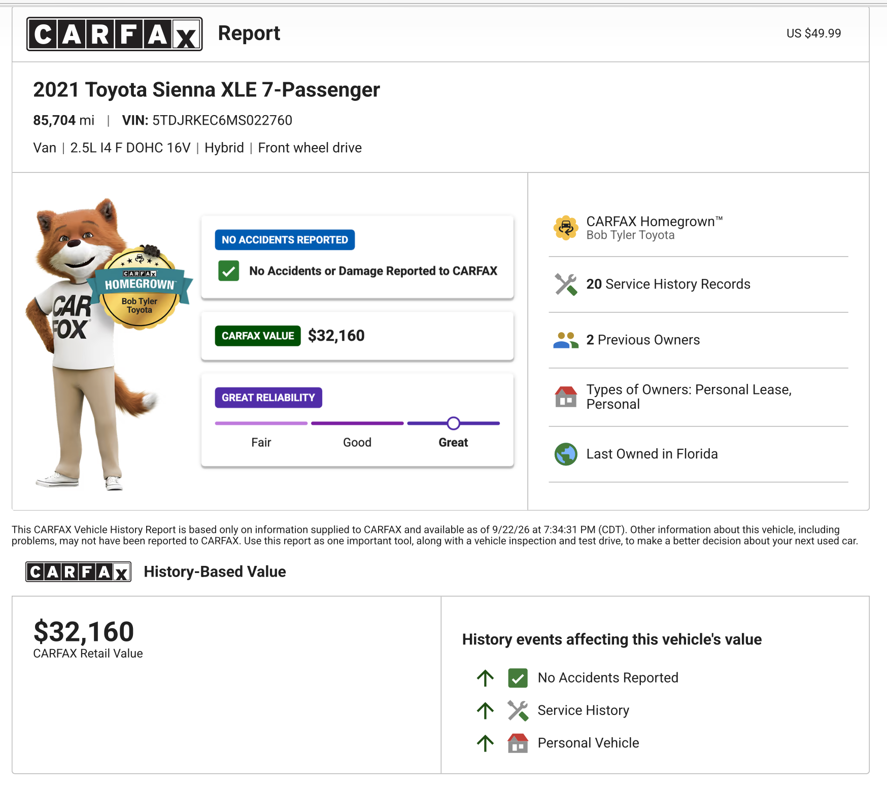Click the VIN 5TDJRKEC6MS022760
Screen dimensions: 887x789
[x=207, y=120]
